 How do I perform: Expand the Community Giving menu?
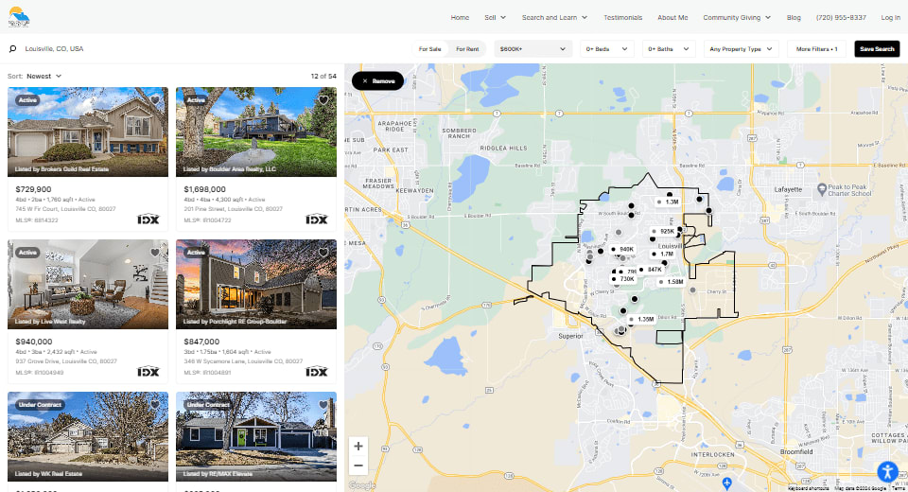pyautogui.click(x=737, y=17)
